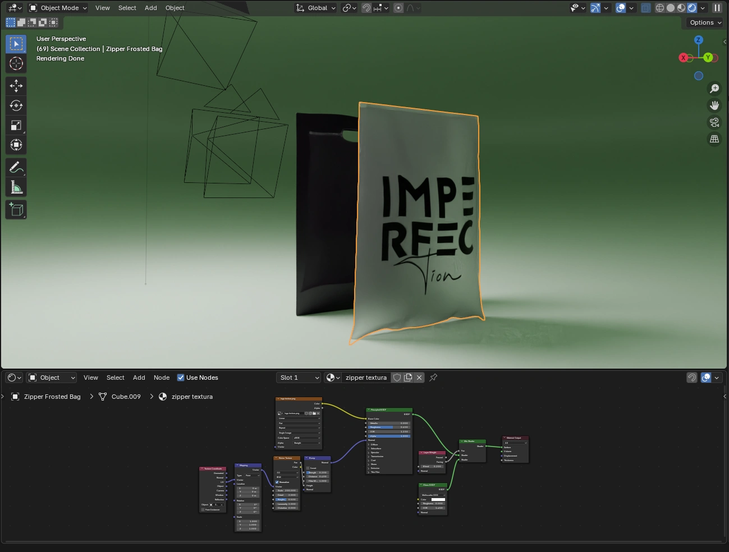This screenshot has height=552, width=729.
Task: Click the Glass BSDF white color swatch
Action: pyautogui.click(x=438, y=499)
